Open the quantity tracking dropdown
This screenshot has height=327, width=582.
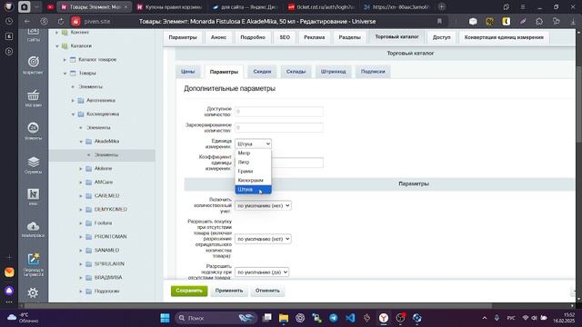263,205
